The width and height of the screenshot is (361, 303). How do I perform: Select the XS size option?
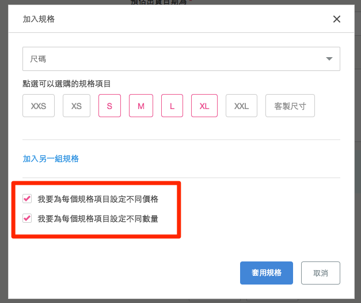click(x=77, y=106)
